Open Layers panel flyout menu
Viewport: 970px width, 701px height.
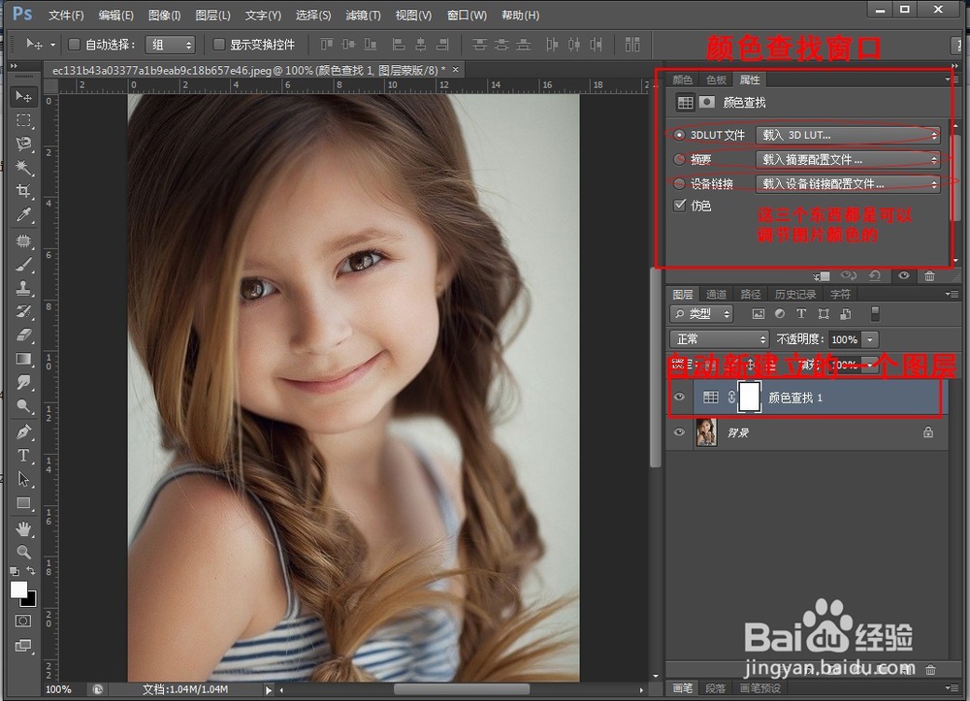click(953, 294)
